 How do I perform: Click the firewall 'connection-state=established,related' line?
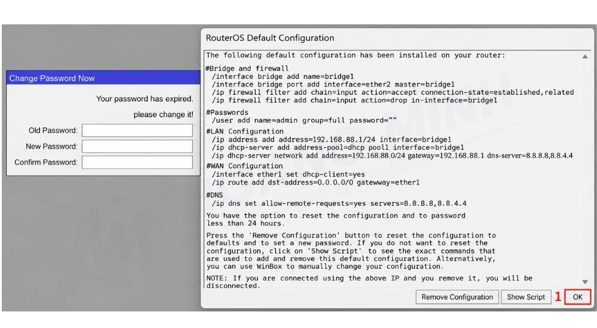pos(393,92)
